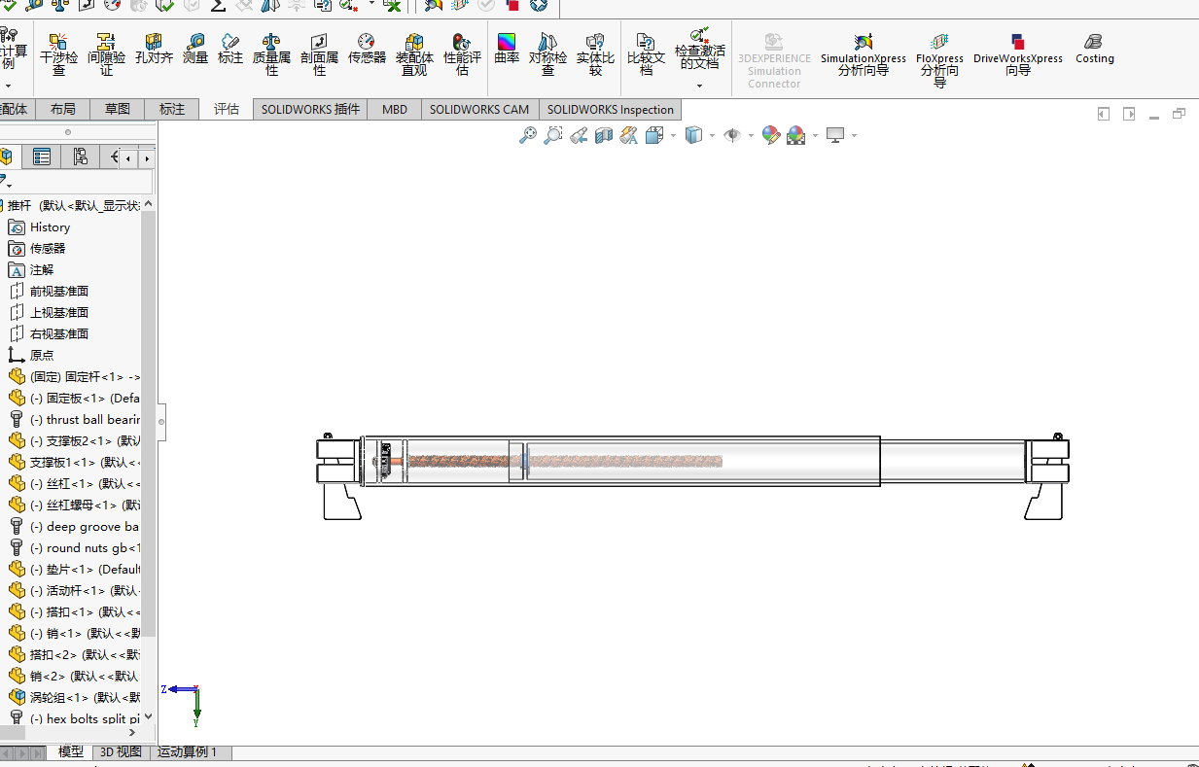Select the 模型 bottom tab
This screenshot has width=1199, height=767.
click(71, 752)
